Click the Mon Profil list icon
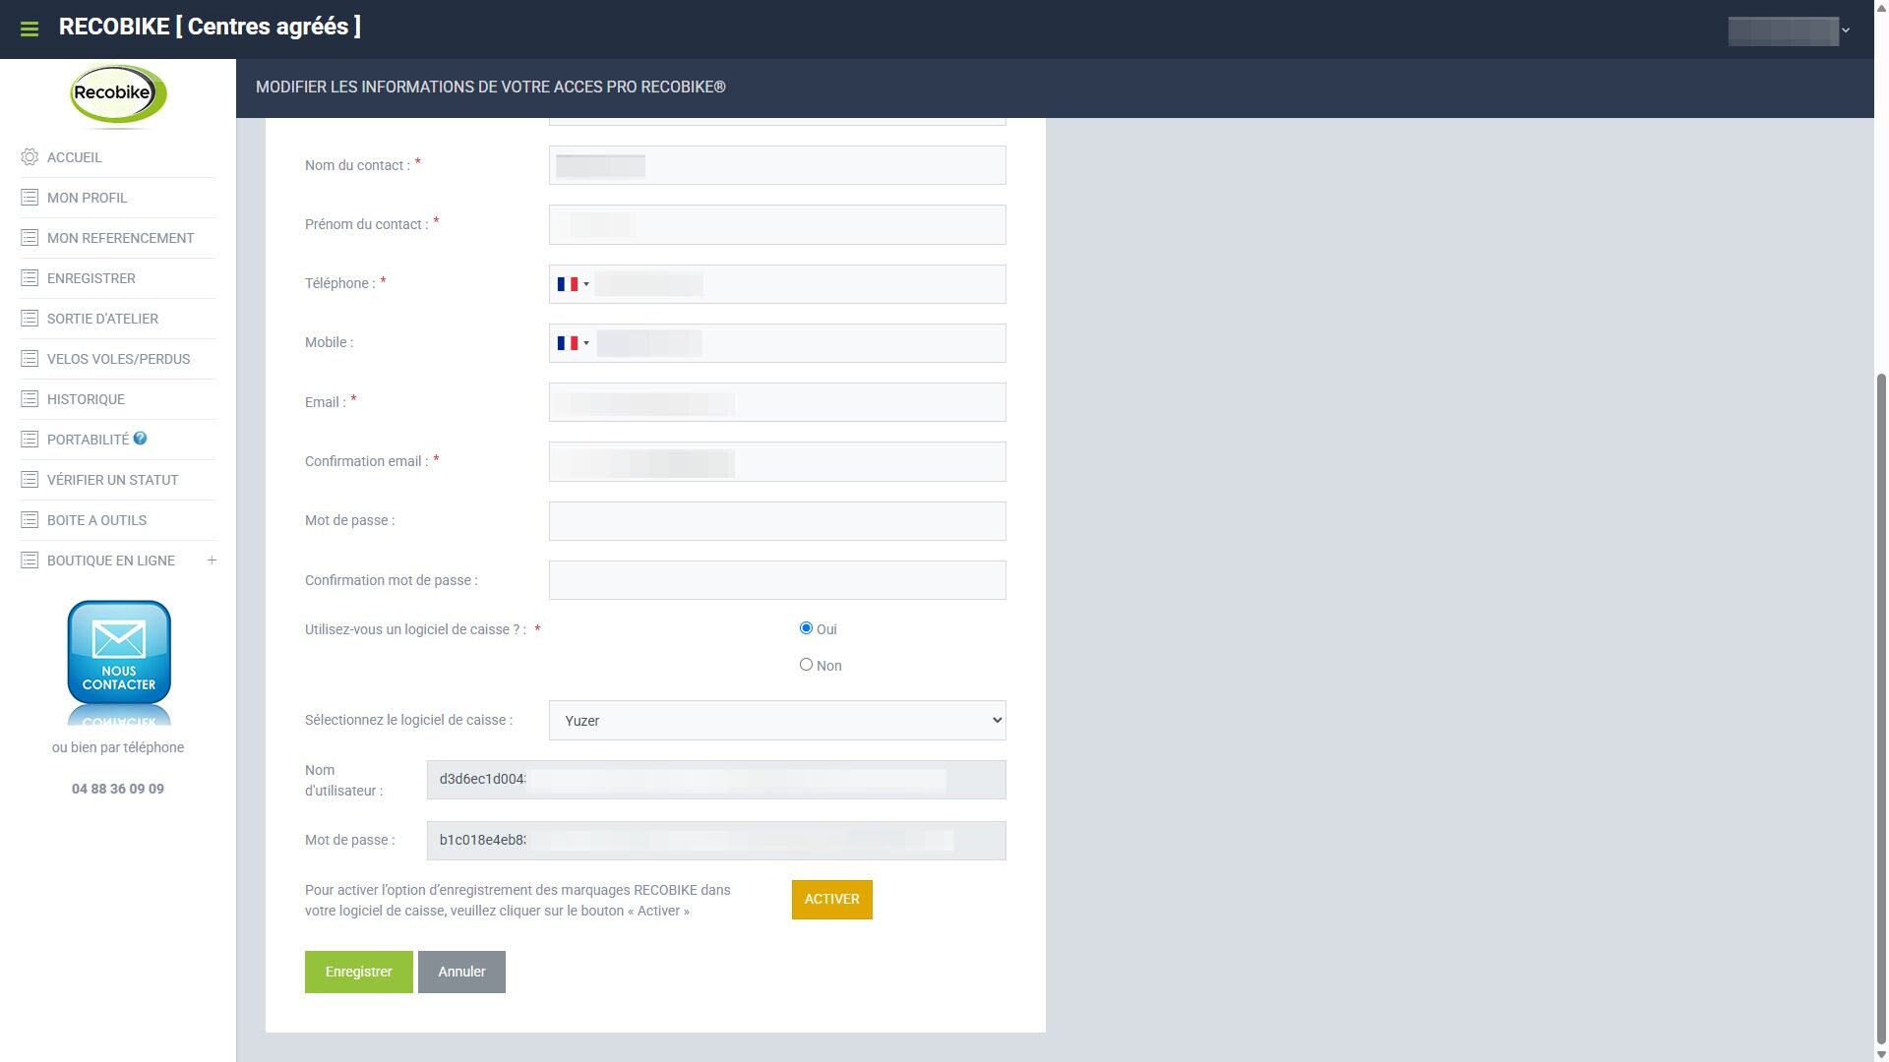This screenshot has width=1889, height=1062. click(30, 198)
